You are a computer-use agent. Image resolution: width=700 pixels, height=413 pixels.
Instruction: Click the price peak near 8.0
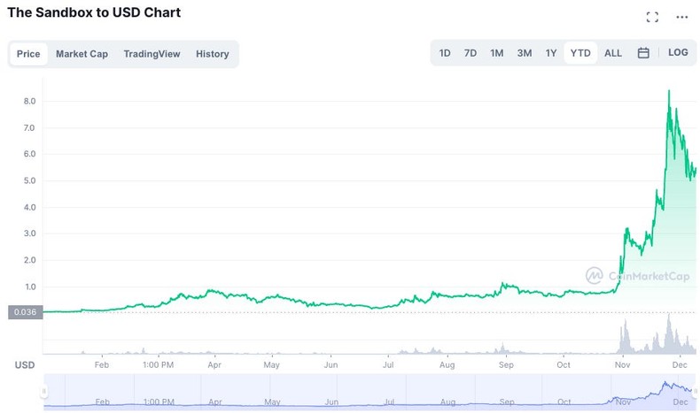click(x=669, y=91)
